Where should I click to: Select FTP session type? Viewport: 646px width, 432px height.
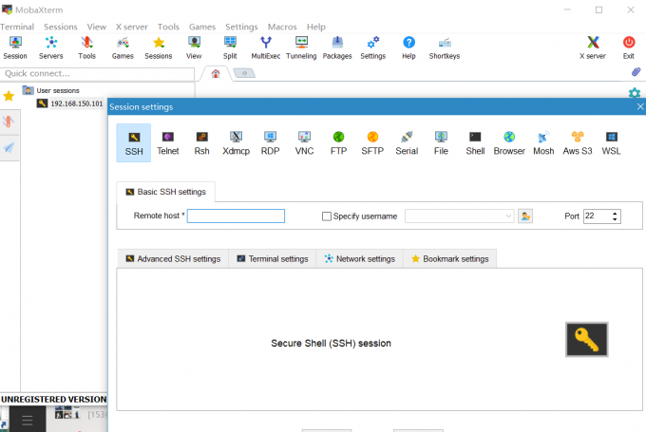[x=338, y=143]
